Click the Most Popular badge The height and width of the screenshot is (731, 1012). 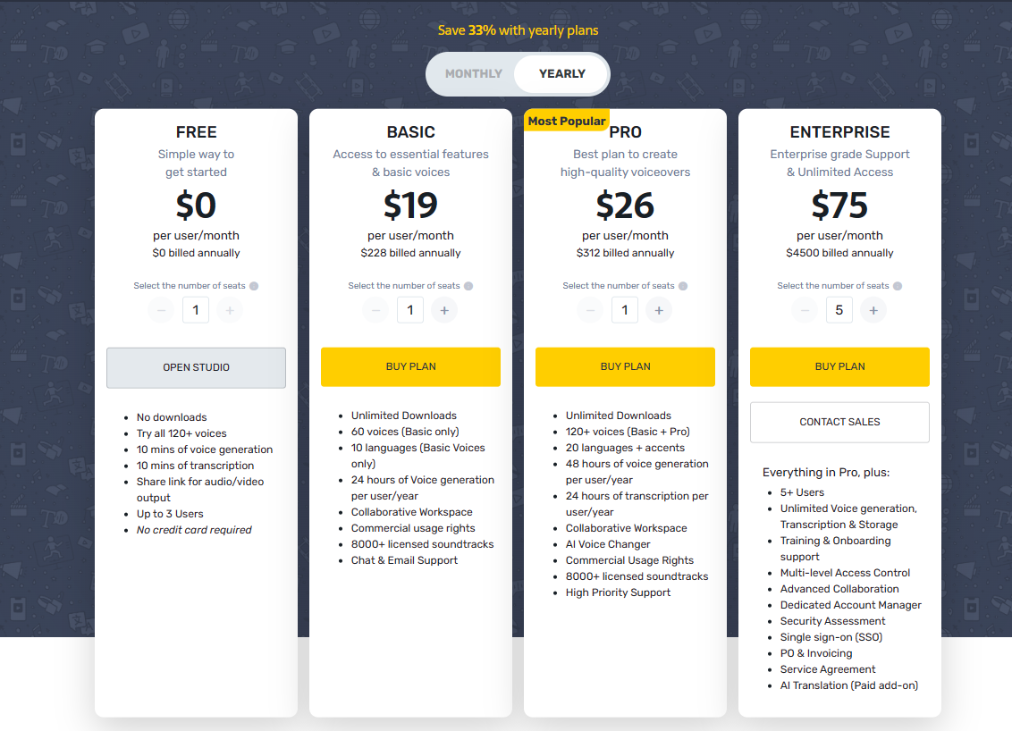[567, 121]
